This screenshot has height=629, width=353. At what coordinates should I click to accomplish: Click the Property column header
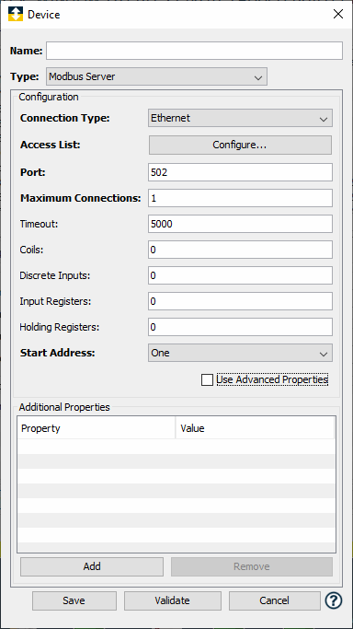(97, 428)
